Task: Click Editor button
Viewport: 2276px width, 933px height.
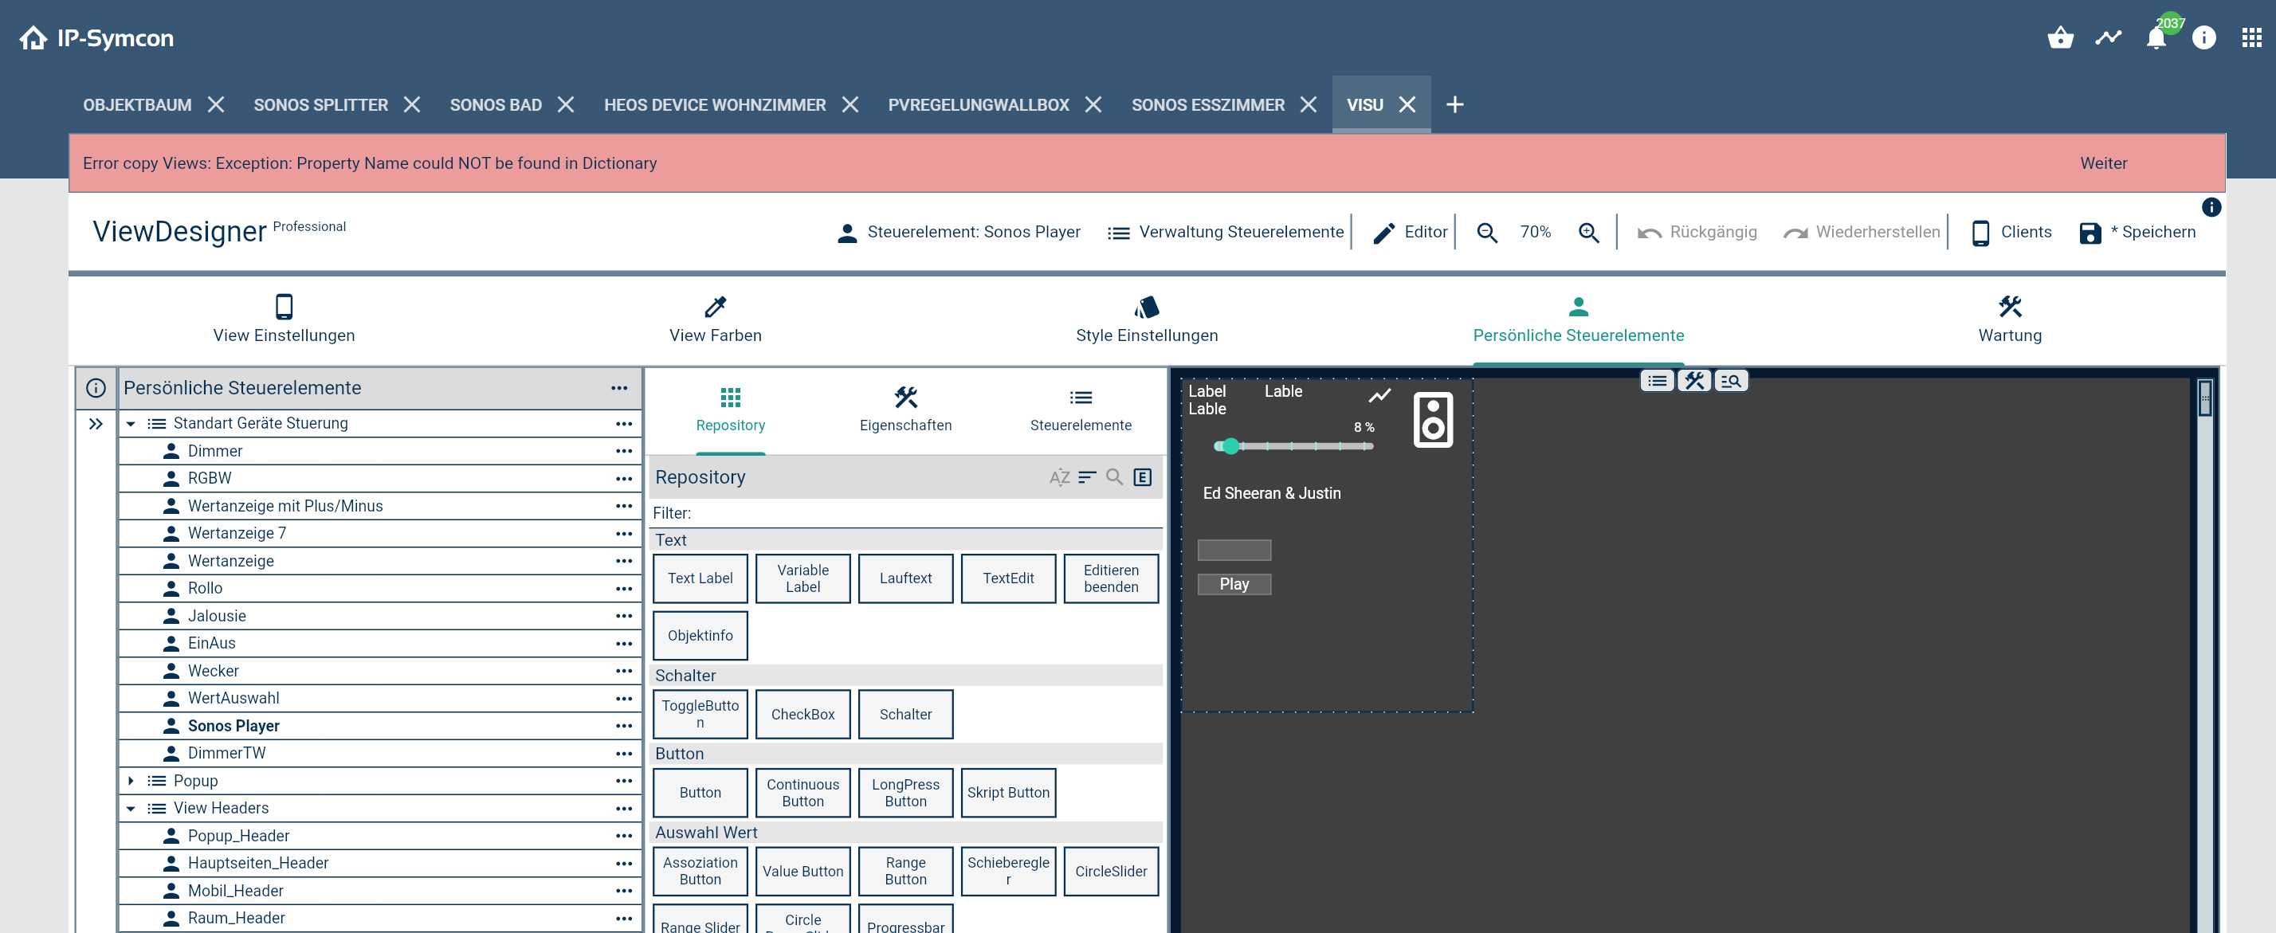Action: pos(1410,233)
